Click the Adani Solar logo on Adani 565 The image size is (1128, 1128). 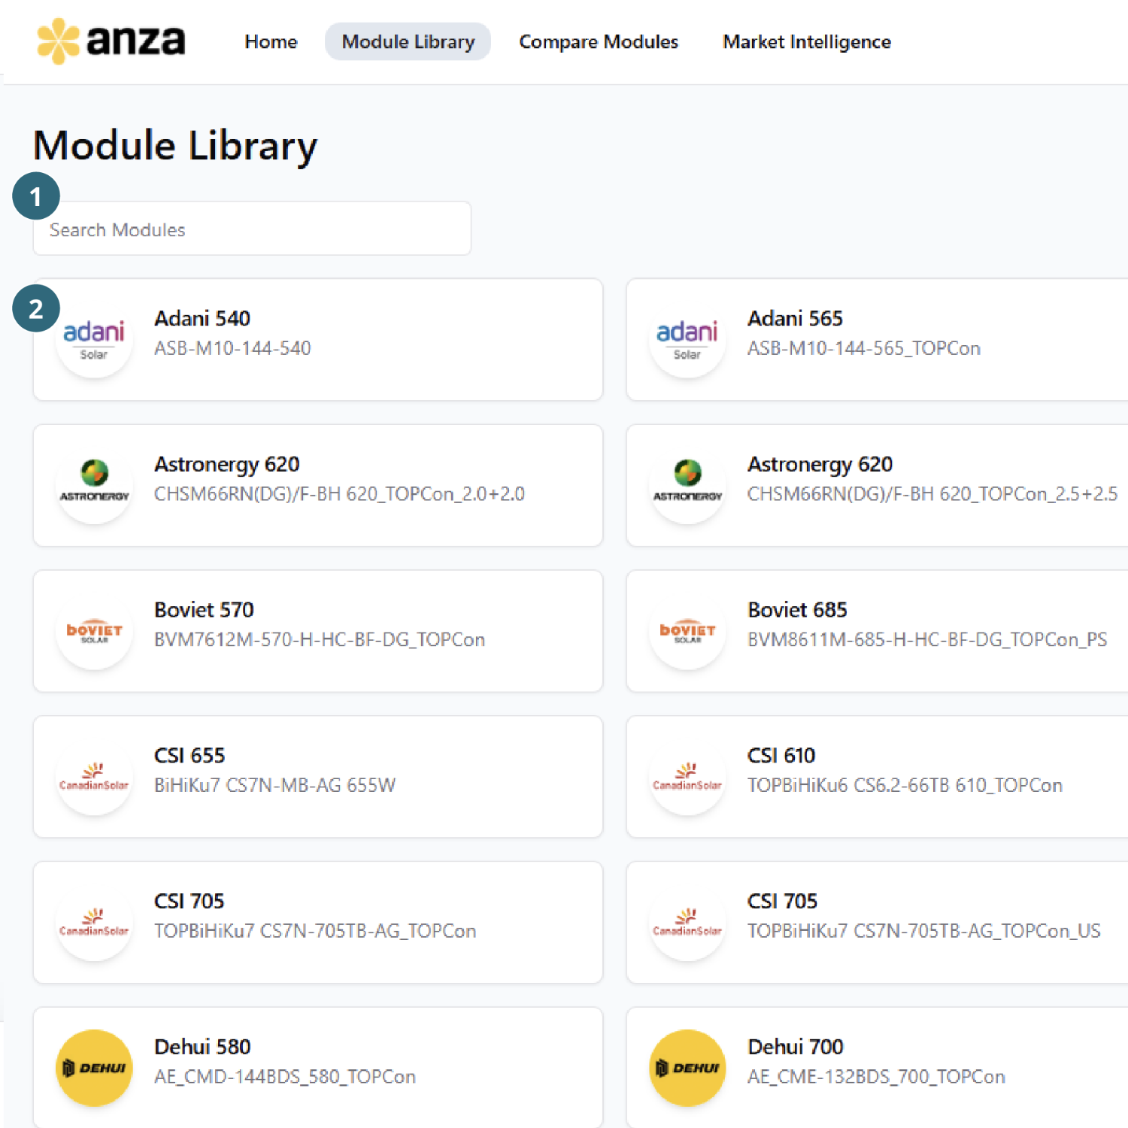point(687,340)
